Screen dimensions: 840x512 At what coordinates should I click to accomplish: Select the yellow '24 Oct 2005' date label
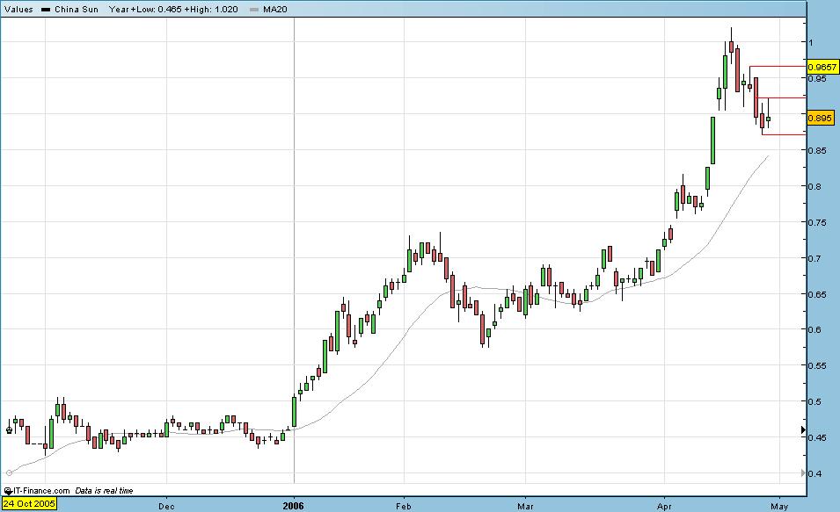tap(29, 504)
